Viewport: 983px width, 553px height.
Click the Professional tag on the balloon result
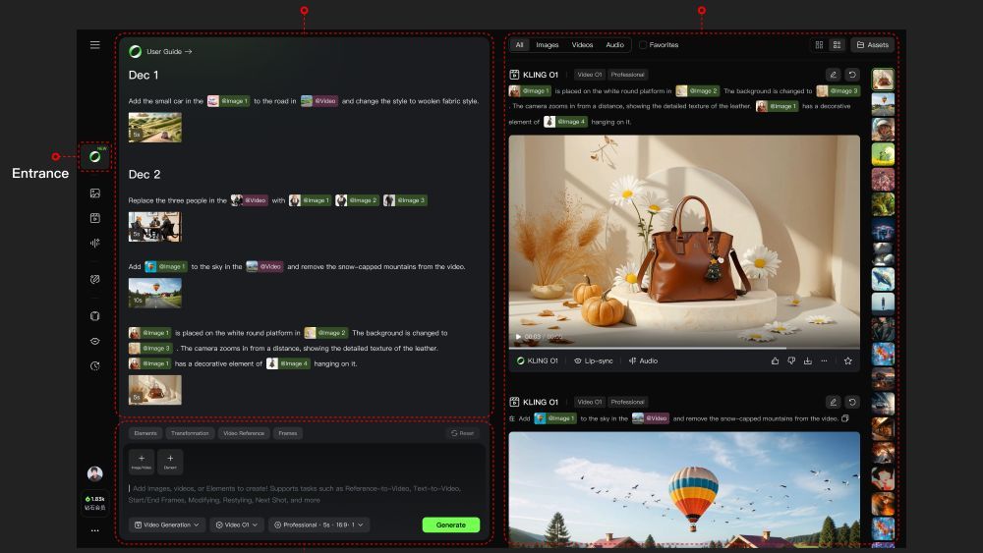627,402
